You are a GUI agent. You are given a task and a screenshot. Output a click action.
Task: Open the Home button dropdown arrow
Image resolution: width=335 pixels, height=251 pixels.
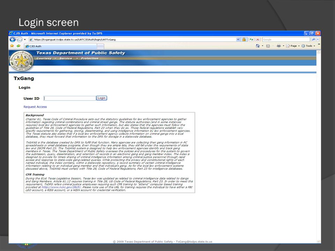262,46
